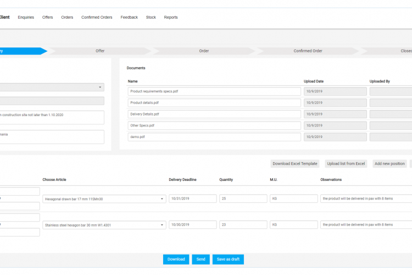Open the Reports menu
This screenshot has width=412, height=275.
[x=171, y=17]
